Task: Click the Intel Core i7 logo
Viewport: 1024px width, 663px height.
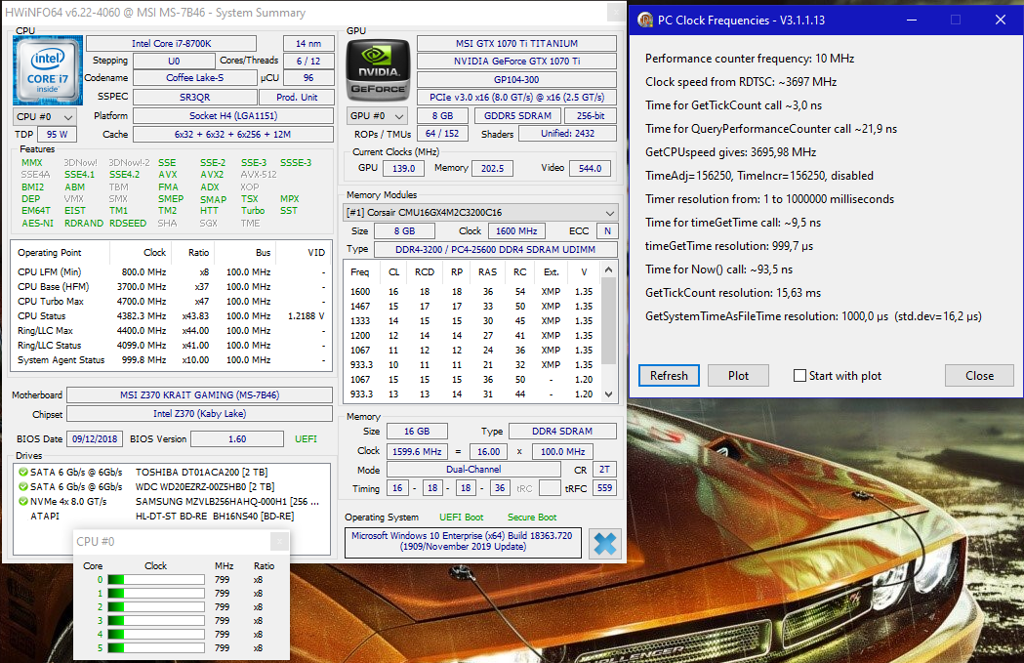Action: point(48,70)
